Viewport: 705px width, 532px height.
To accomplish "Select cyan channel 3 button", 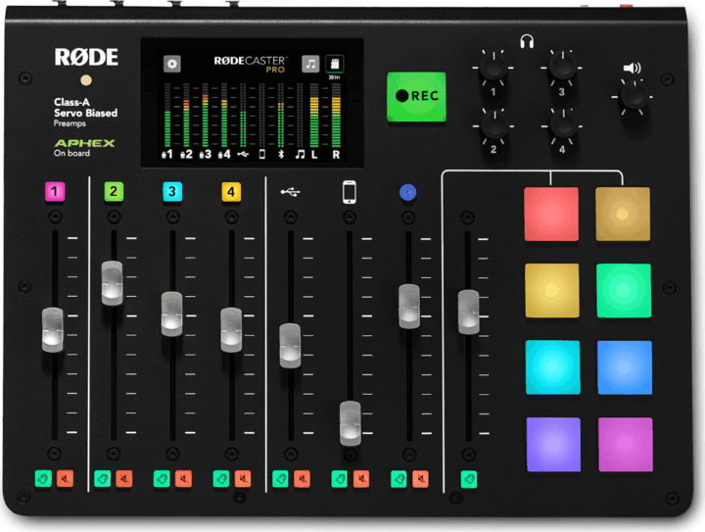I will pos(172,192).
